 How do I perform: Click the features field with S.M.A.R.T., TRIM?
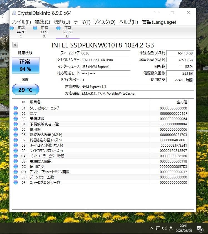pyautogui.click(x=137, y=94)
